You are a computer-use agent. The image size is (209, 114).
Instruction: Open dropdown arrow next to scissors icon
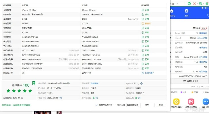click(x=198, y=3)
